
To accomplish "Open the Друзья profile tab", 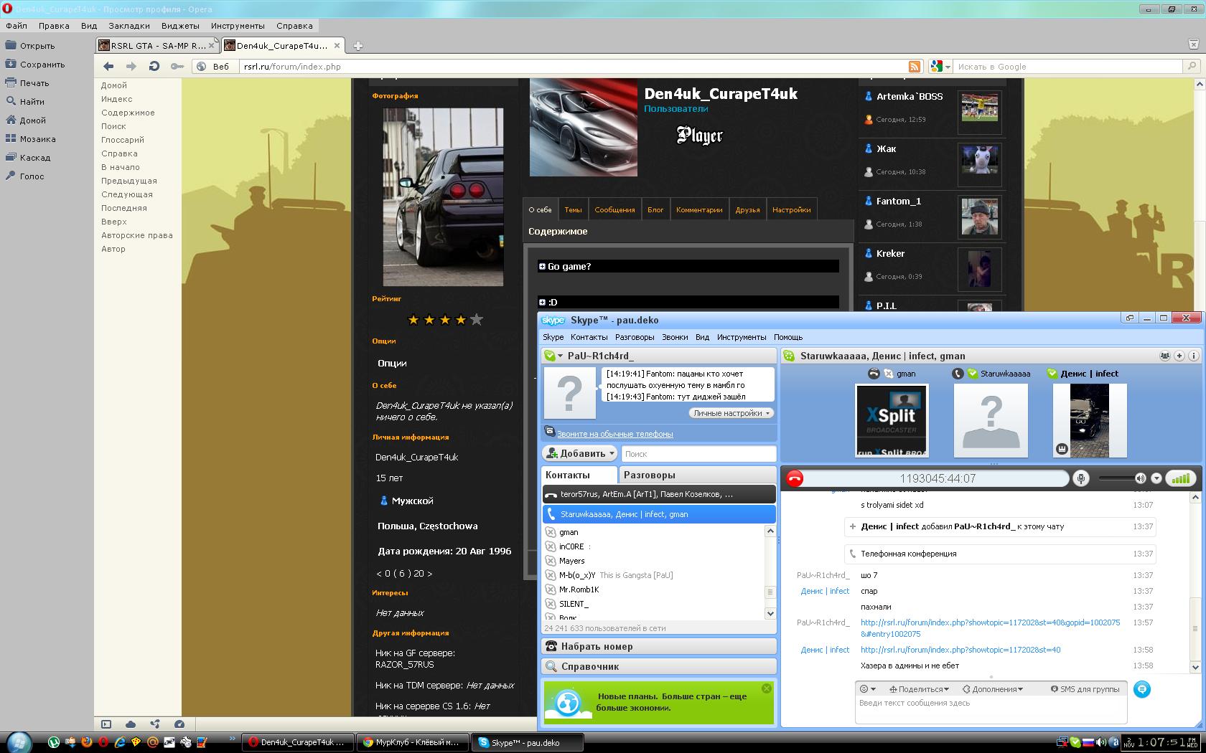I will coord(747,209).
